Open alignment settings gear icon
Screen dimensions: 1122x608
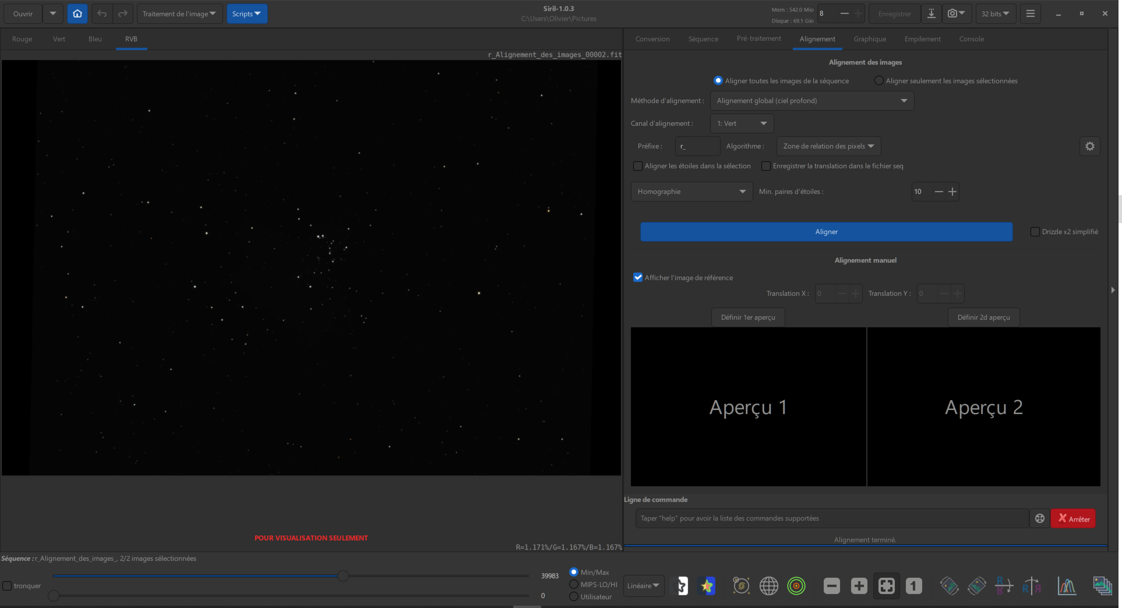coord(1089,146)
